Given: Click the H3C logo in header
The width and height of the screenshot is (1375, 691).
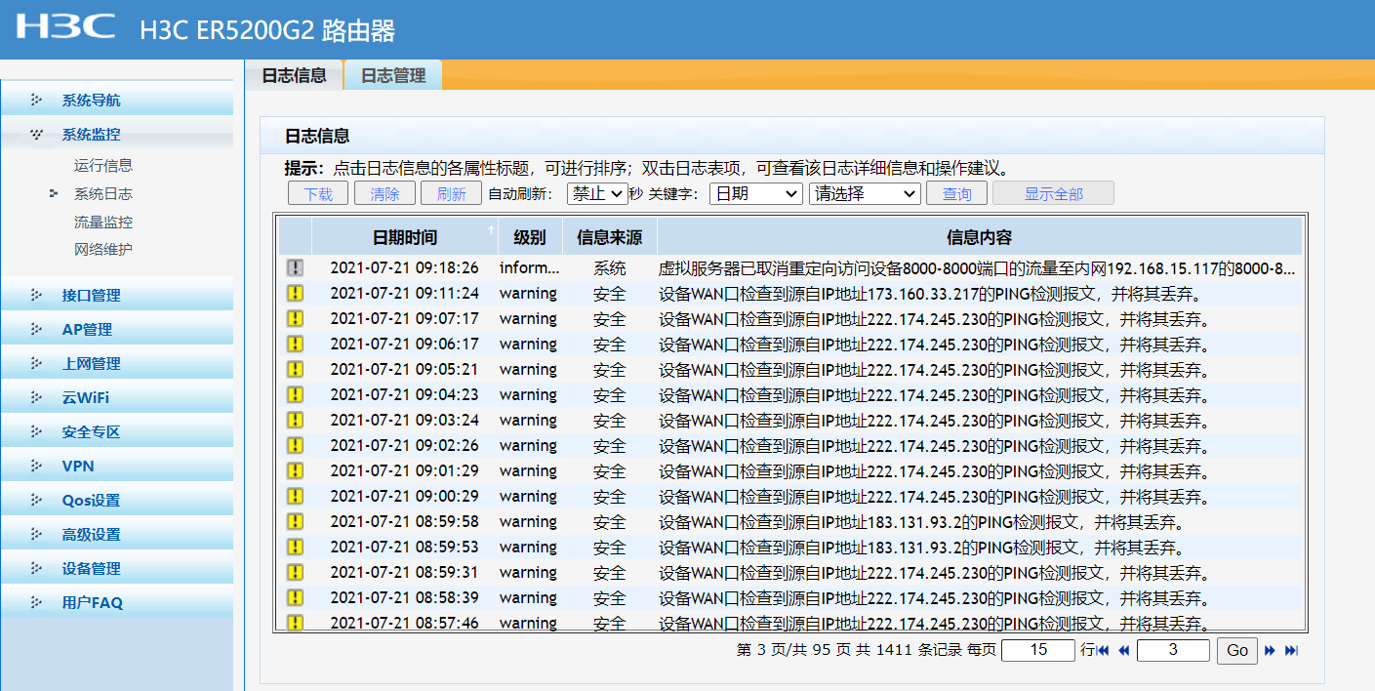Looking at the screenshot, I should point(65,26).
